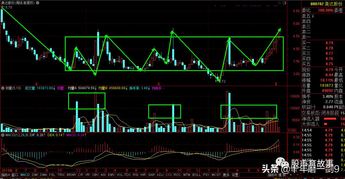Image resolution: width=345 pixels, height=179 pixels.
Task: Switch to the EMV indicator tab
Action: (x=111, y=175)
